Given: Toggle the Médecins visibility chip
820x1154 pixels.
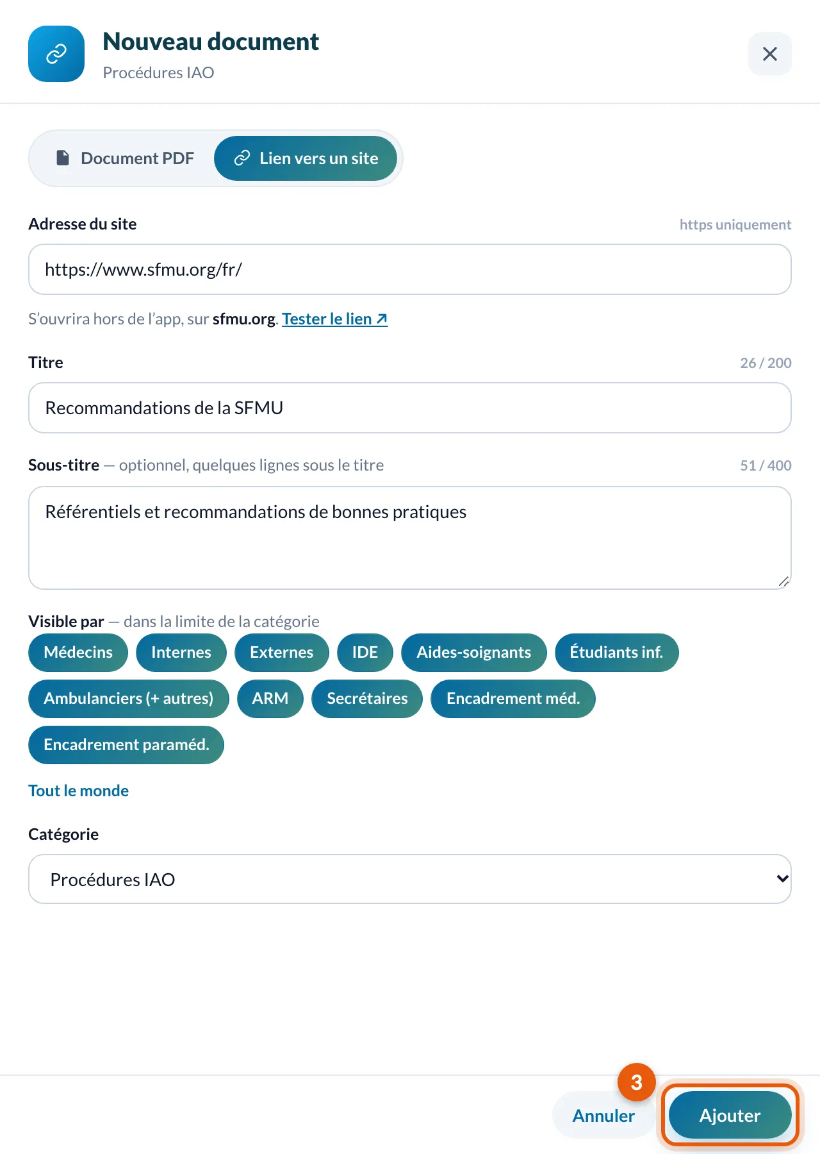Looking at the screenshot, I should click(x=78, y=653).
